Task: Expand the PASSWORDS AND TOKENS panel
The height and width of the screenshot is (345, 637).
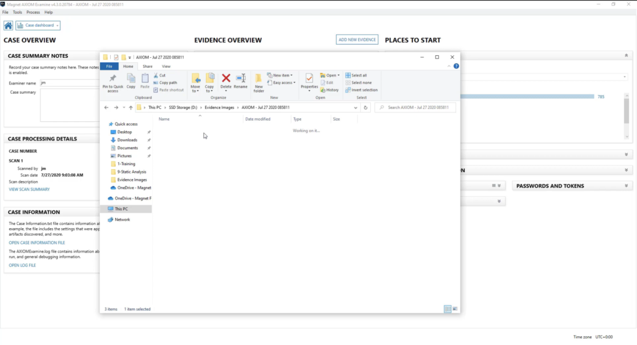Action: pos(626,186)
